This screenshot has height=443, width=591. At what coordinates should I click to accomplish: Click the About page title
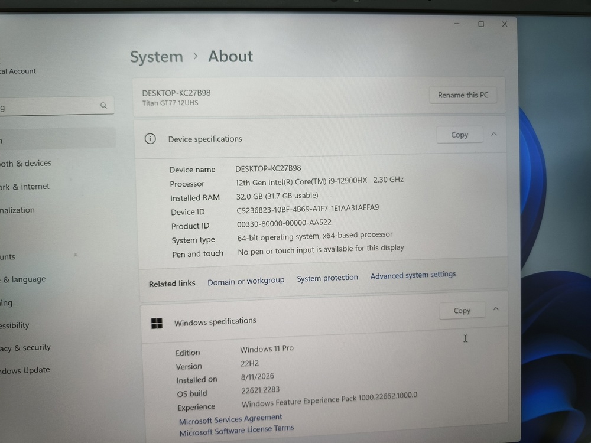coord(230,57)
